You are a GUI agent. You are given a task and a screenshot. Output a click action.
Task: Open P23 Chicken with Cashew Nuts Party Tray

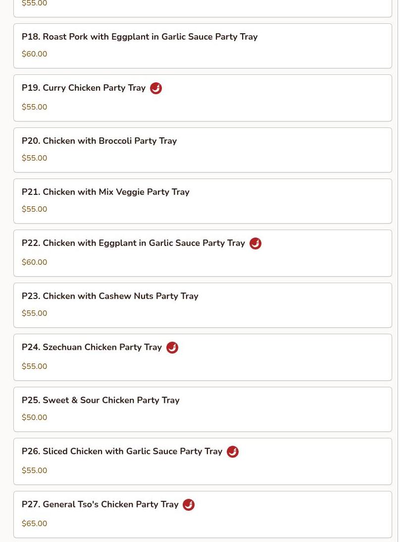point(203,305)
